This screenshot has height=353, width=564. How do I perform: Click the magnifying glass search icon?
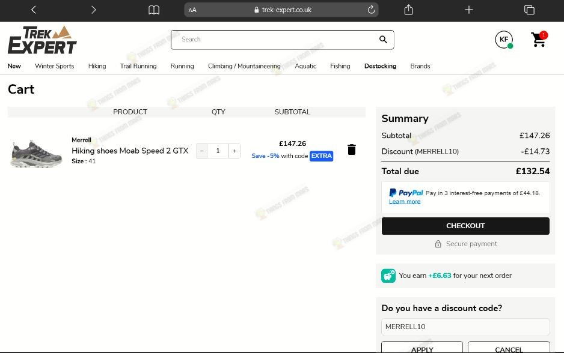[383, 40]
